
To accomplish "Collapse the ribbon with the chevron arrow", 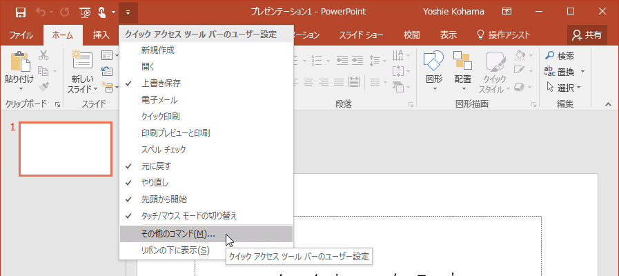I will click(607, 104).
